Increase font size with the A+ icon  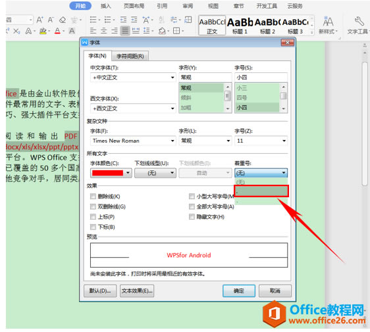point(40,20)
